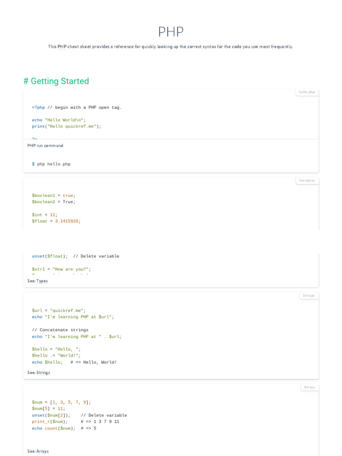Screen dimensions: 342x456
Task: Click the 'PHP run command' caption
Action: pos(45,146)
